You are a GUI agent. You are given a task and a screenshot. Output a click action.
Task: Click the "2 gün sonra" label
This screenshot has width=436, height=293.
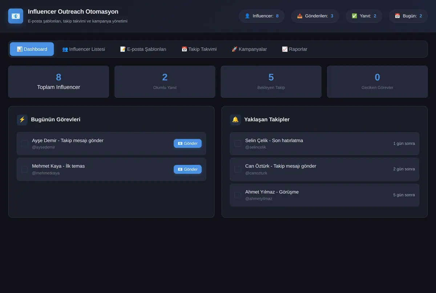tap(404, 169)
